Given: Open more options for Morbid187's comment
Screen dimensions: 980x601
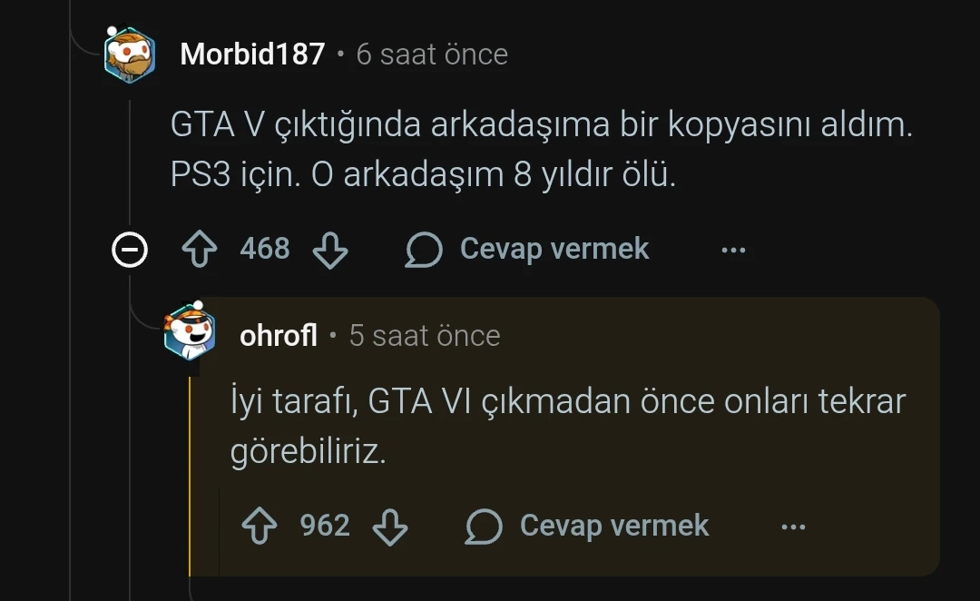Looking at the screenshot, I should (733, 250).
